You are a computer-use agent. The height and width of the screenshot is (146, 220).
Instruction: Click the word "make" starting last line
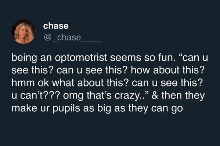(x=24, y=108)
